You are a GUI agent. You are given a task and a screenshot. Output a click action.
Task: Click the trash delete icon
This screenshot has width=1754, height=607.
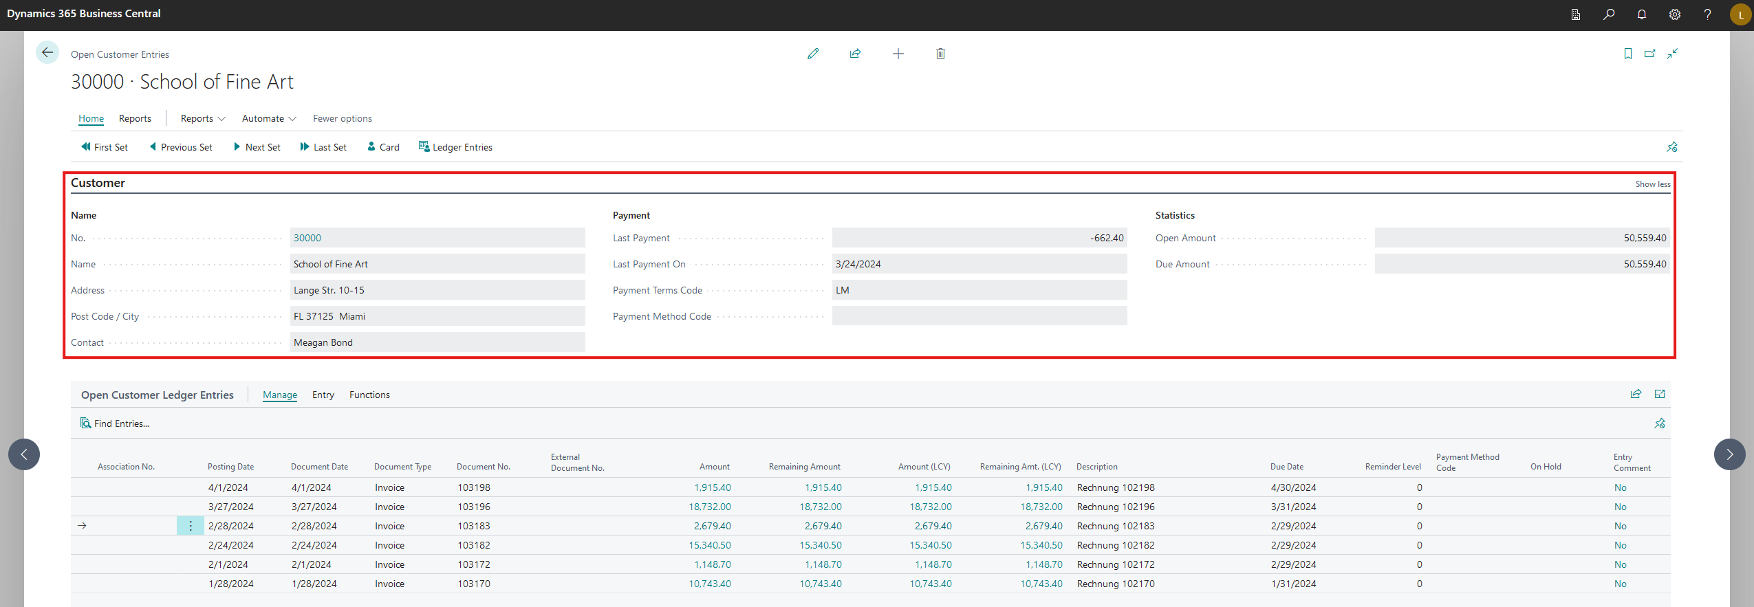(x=940, y=54)
